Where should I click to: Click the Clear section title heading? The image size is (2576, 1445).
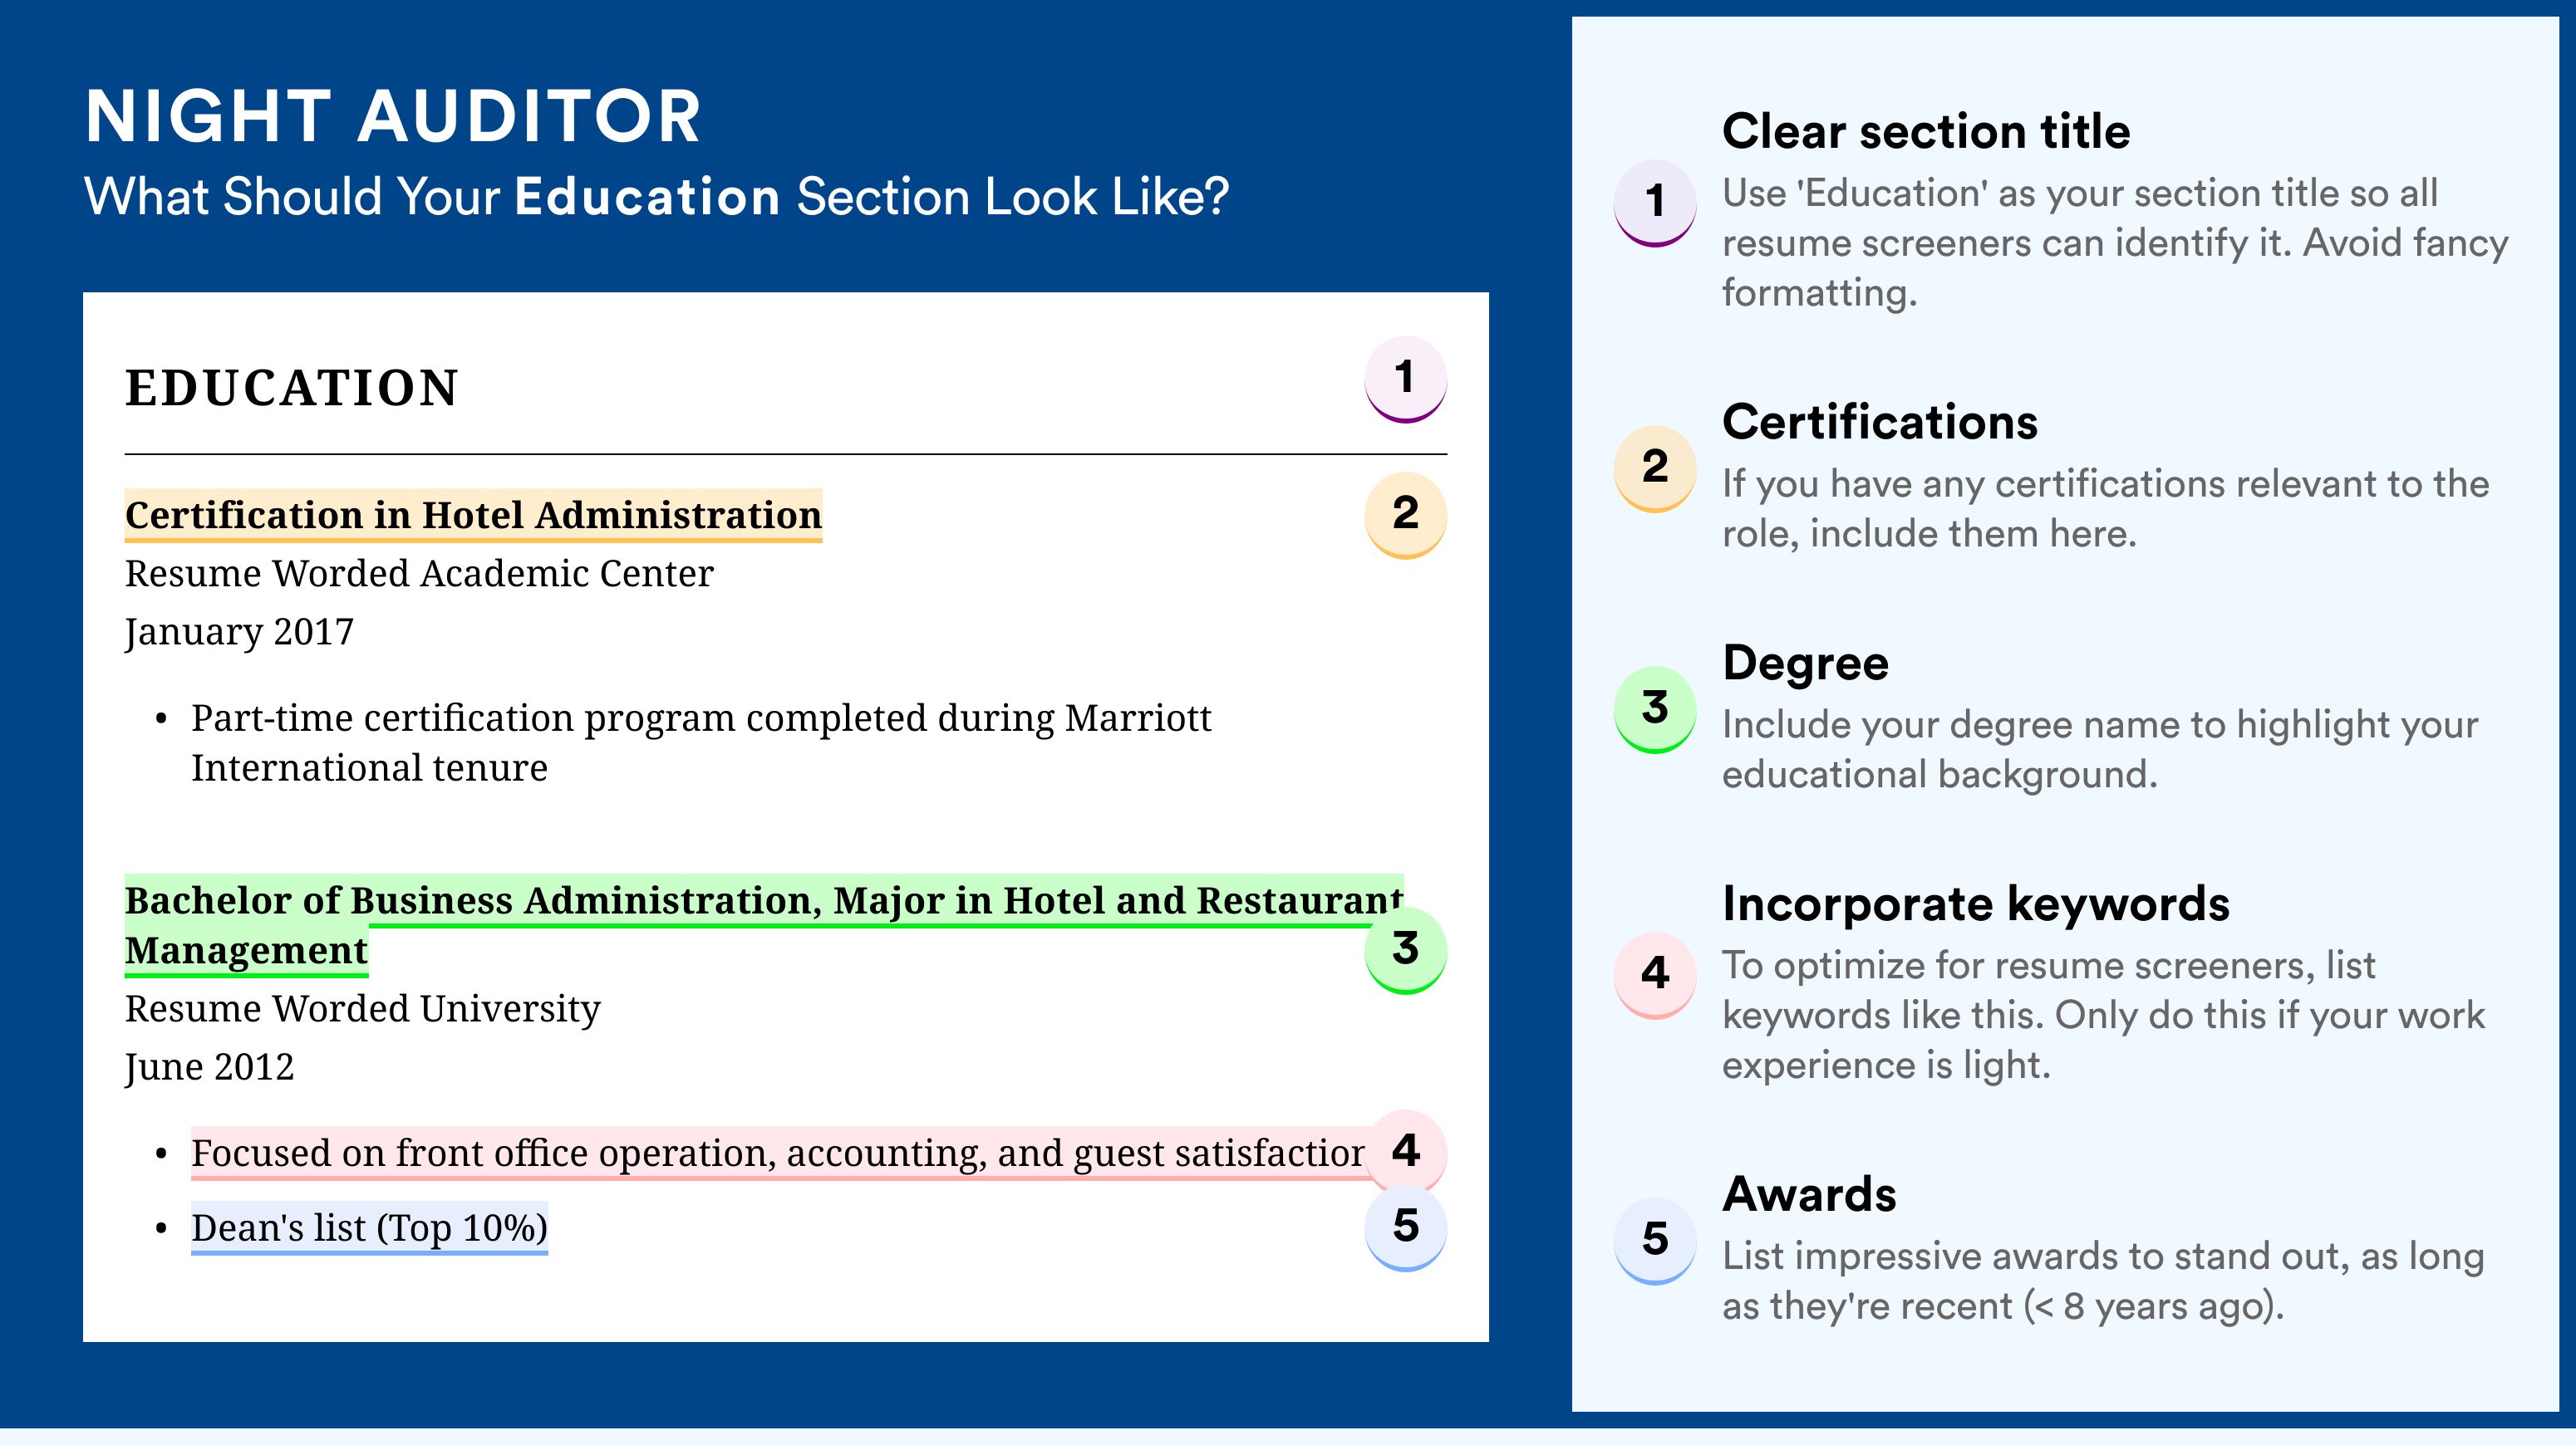[1926, 131]
